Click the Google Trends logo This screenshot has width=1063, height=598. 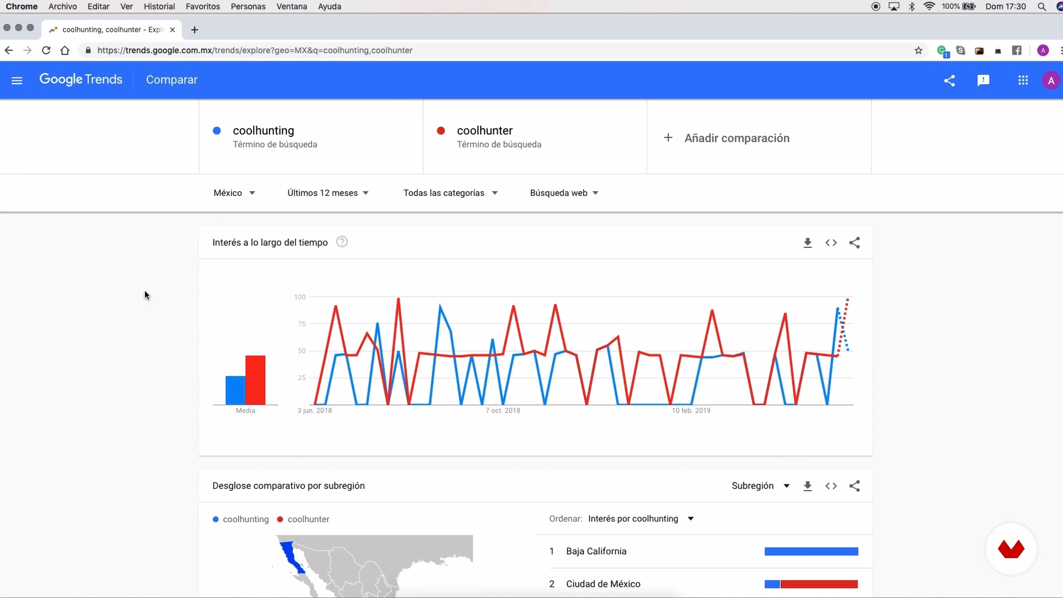pos(81,80)
